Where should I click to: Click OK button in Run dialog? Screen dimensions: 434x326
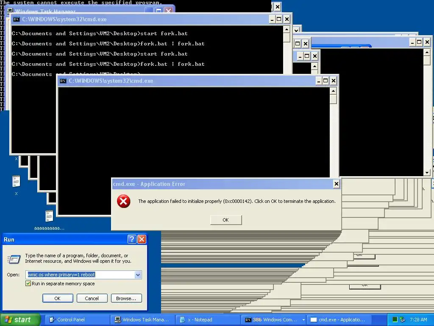click(58, 298)
